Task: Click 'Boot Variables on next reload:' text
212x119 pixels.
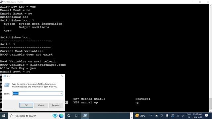Action: point(28,61)
